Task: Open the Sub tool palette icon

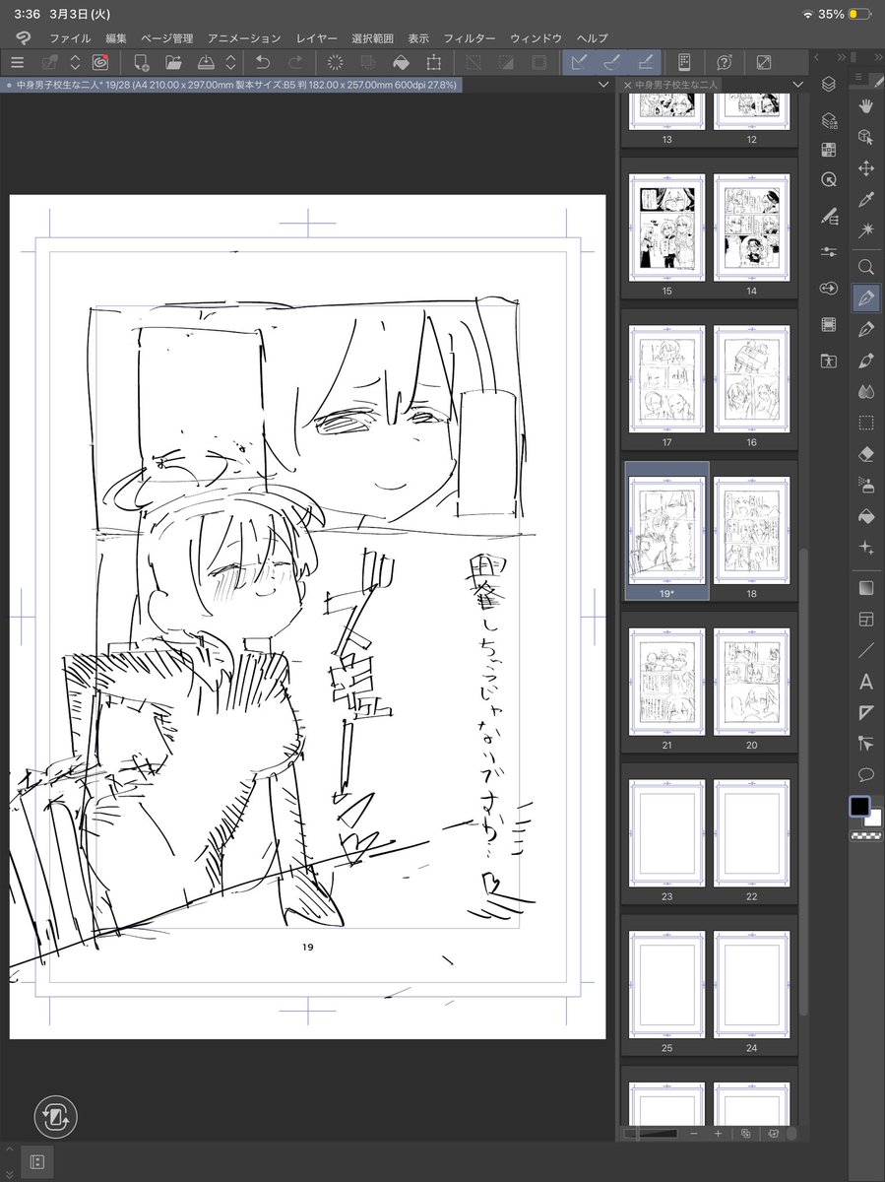Action: 829,216
